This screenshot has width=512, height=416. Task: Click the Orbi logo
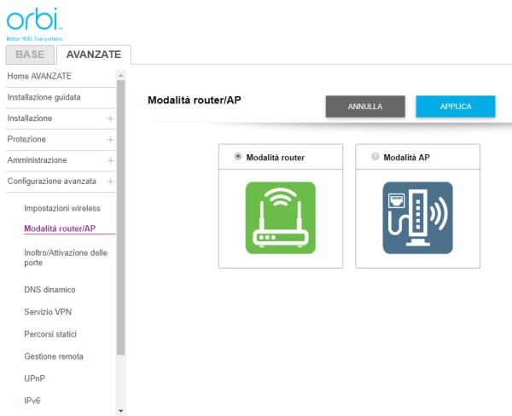[34, 24]
